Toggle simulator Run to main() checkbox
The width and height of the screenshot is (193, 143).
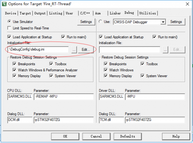click(x=63, y=37)
